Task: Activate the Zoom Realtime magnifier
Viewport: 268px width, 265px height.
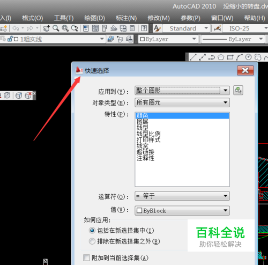Action: point(56,28)
